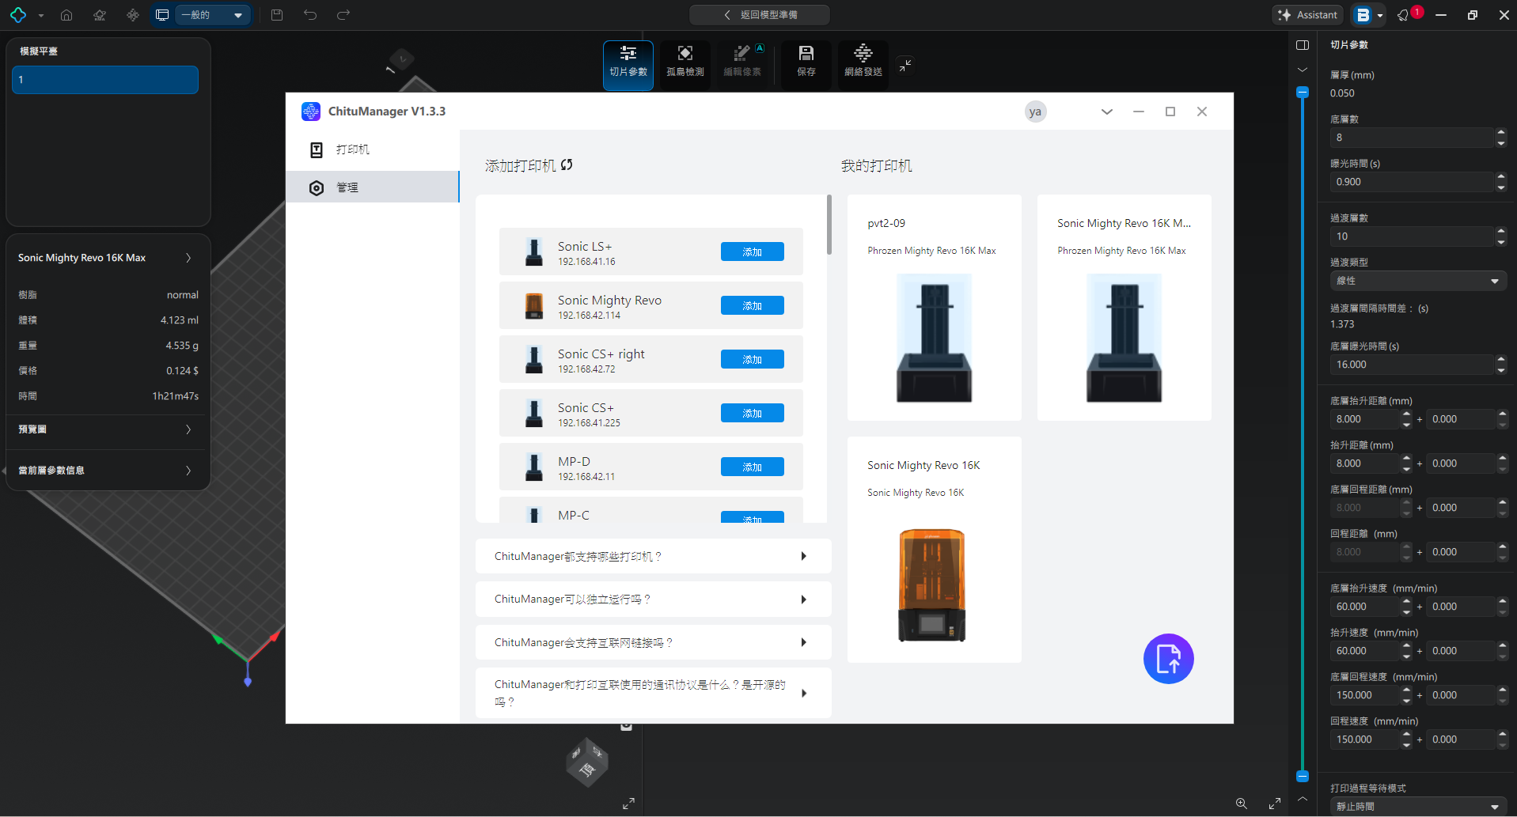Open the app logo menu in top-left
This screenshot has height=817, width=1517.
coord(18,15)
